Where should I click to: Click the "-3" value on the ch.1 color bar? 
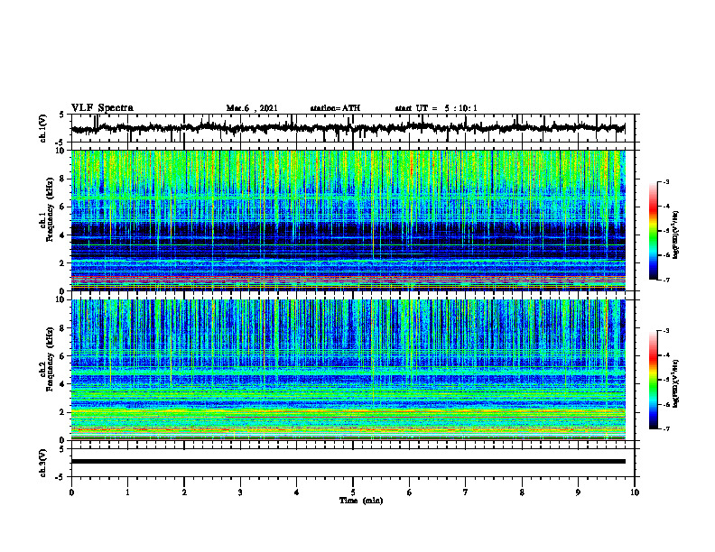pyautogui.click(x=666, y=181)
